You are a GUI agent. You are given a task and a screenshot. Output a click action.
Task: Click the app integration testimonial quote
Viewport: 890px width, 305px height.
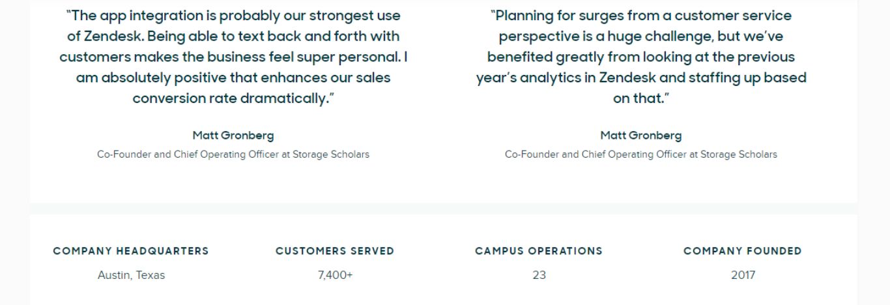coord(233,57)
